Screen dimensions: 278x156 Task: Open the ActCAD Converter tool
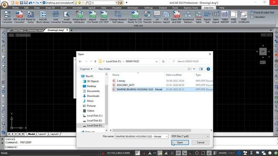(7, 17)
